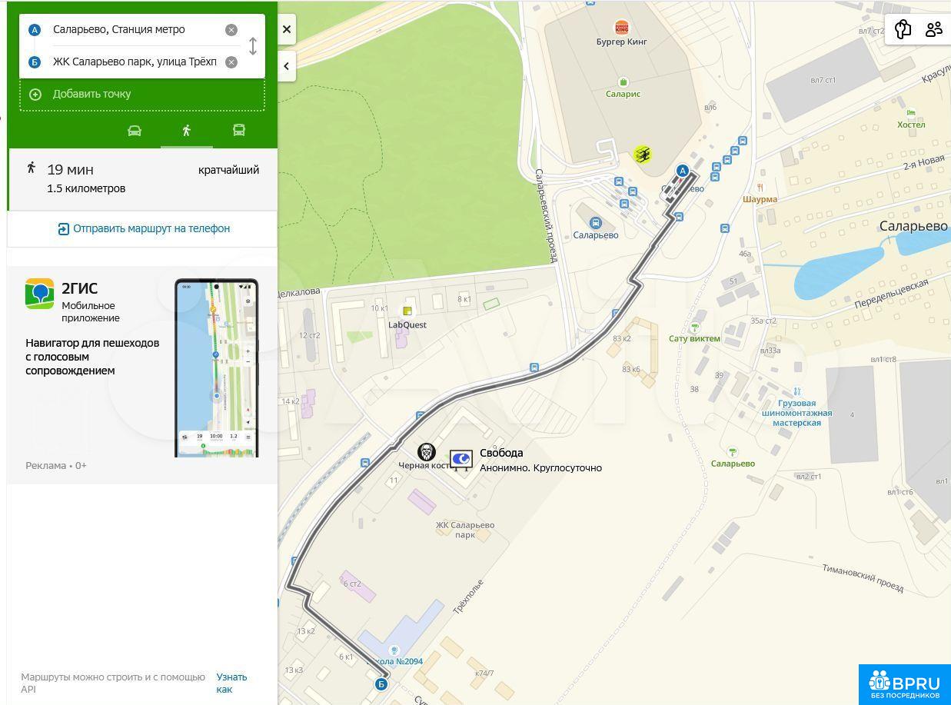Click the 2ГИС app logo
Image resolution: width=951 pixels, height=705 pixels.
click(40, 294)
